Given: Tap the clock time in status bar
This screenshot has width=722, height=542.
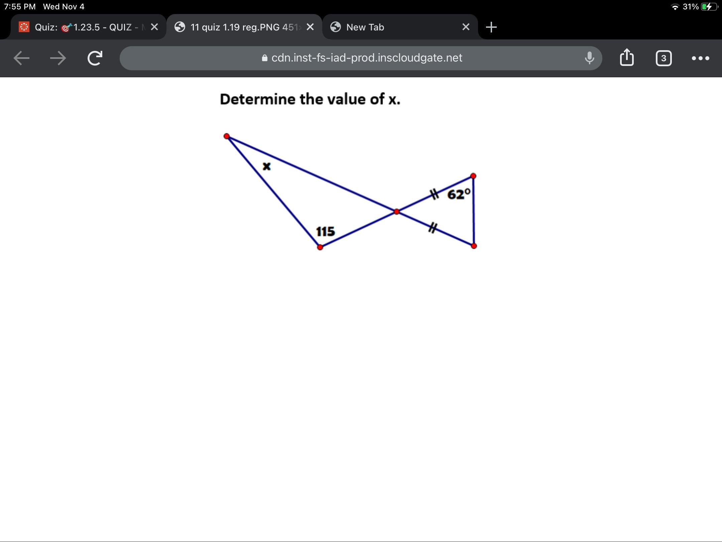Looking at the screenshot, I should coord(20,7).
